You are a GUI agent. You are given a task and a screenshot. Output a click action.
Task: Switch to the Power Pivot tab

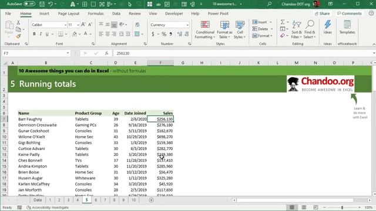coord(218,13)
